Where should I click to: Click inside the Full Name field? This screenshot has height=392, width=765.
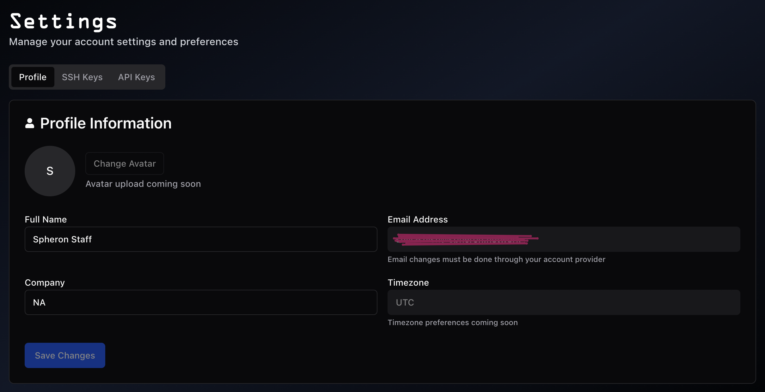200,239
